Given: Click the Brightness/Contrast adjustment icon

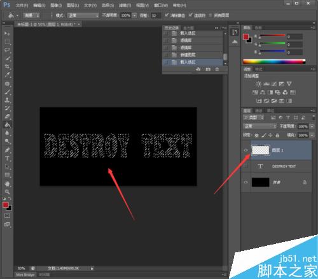Looking at the screenshot, I should pos(258,84).
